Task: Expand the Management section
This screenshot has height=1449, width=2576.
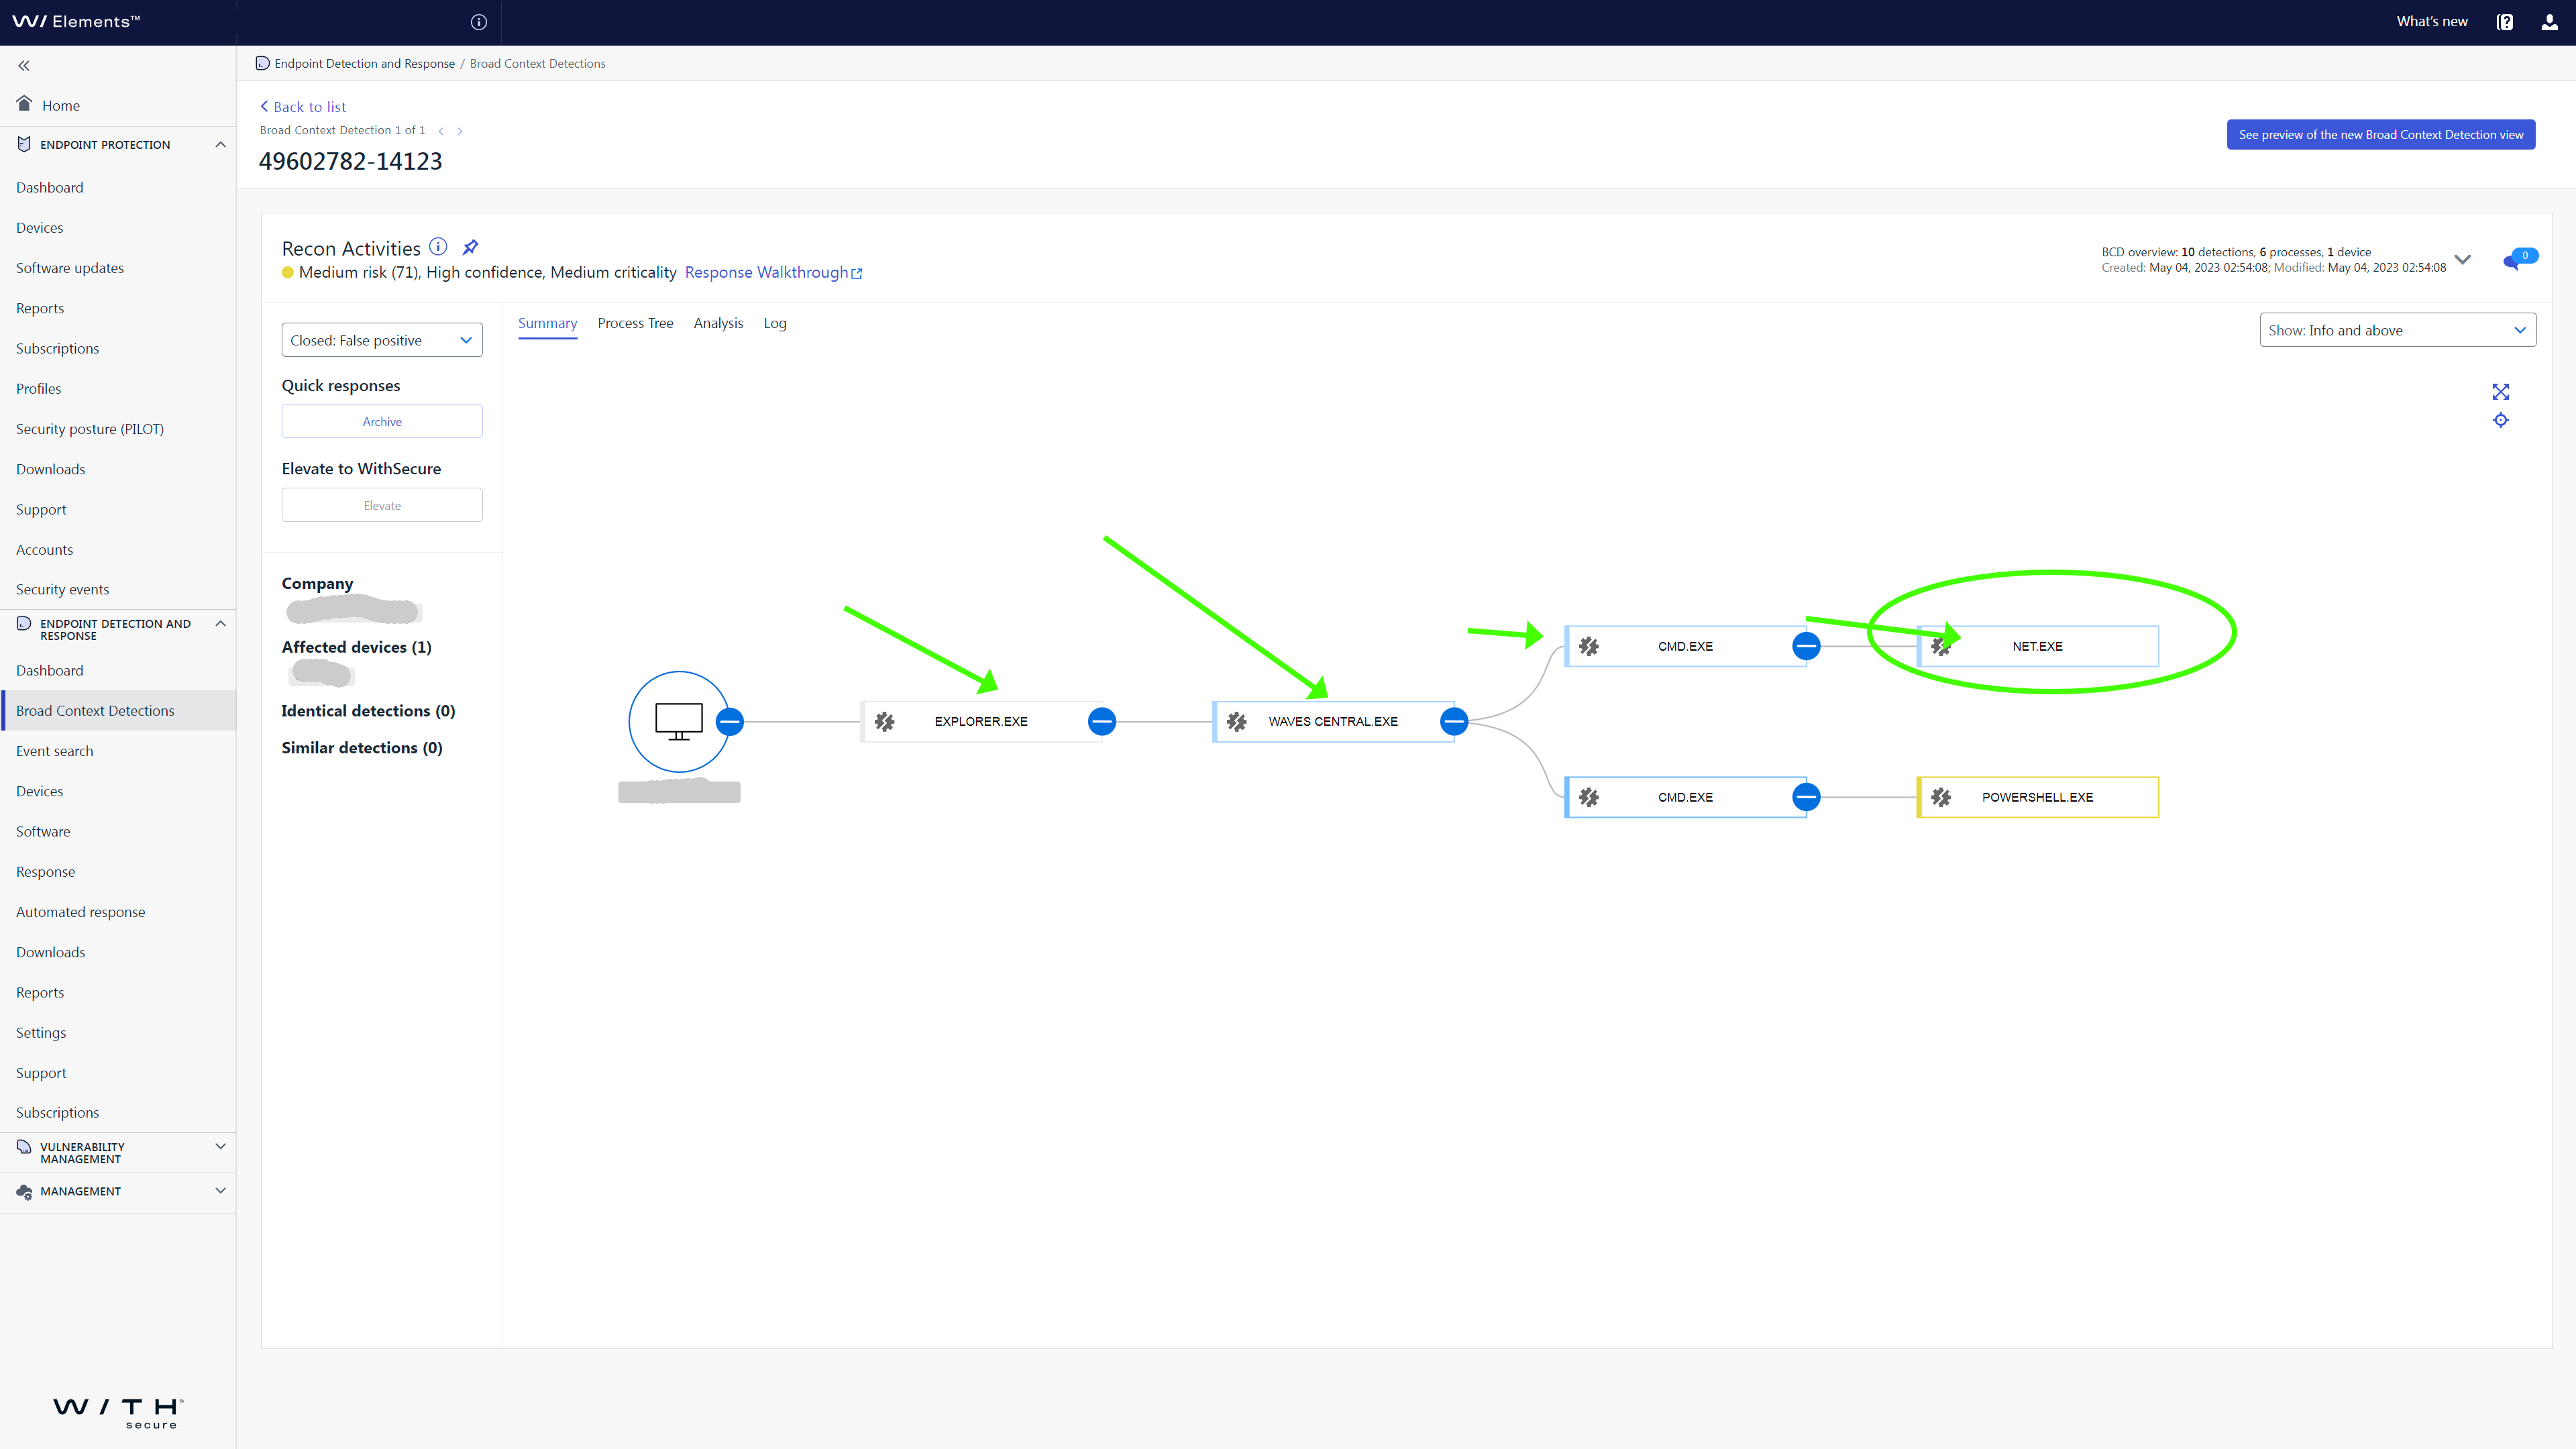Action: pos(221,1191)
